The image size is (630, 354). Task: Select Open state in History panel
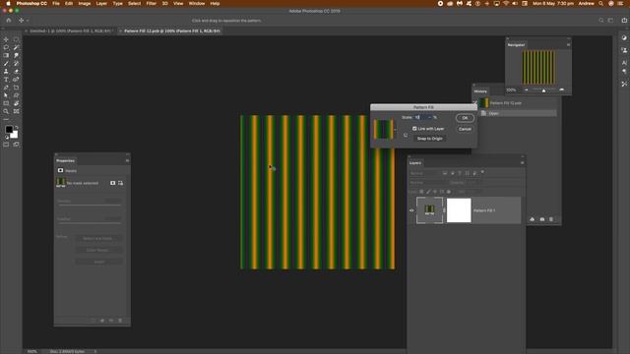click(518, 113)
